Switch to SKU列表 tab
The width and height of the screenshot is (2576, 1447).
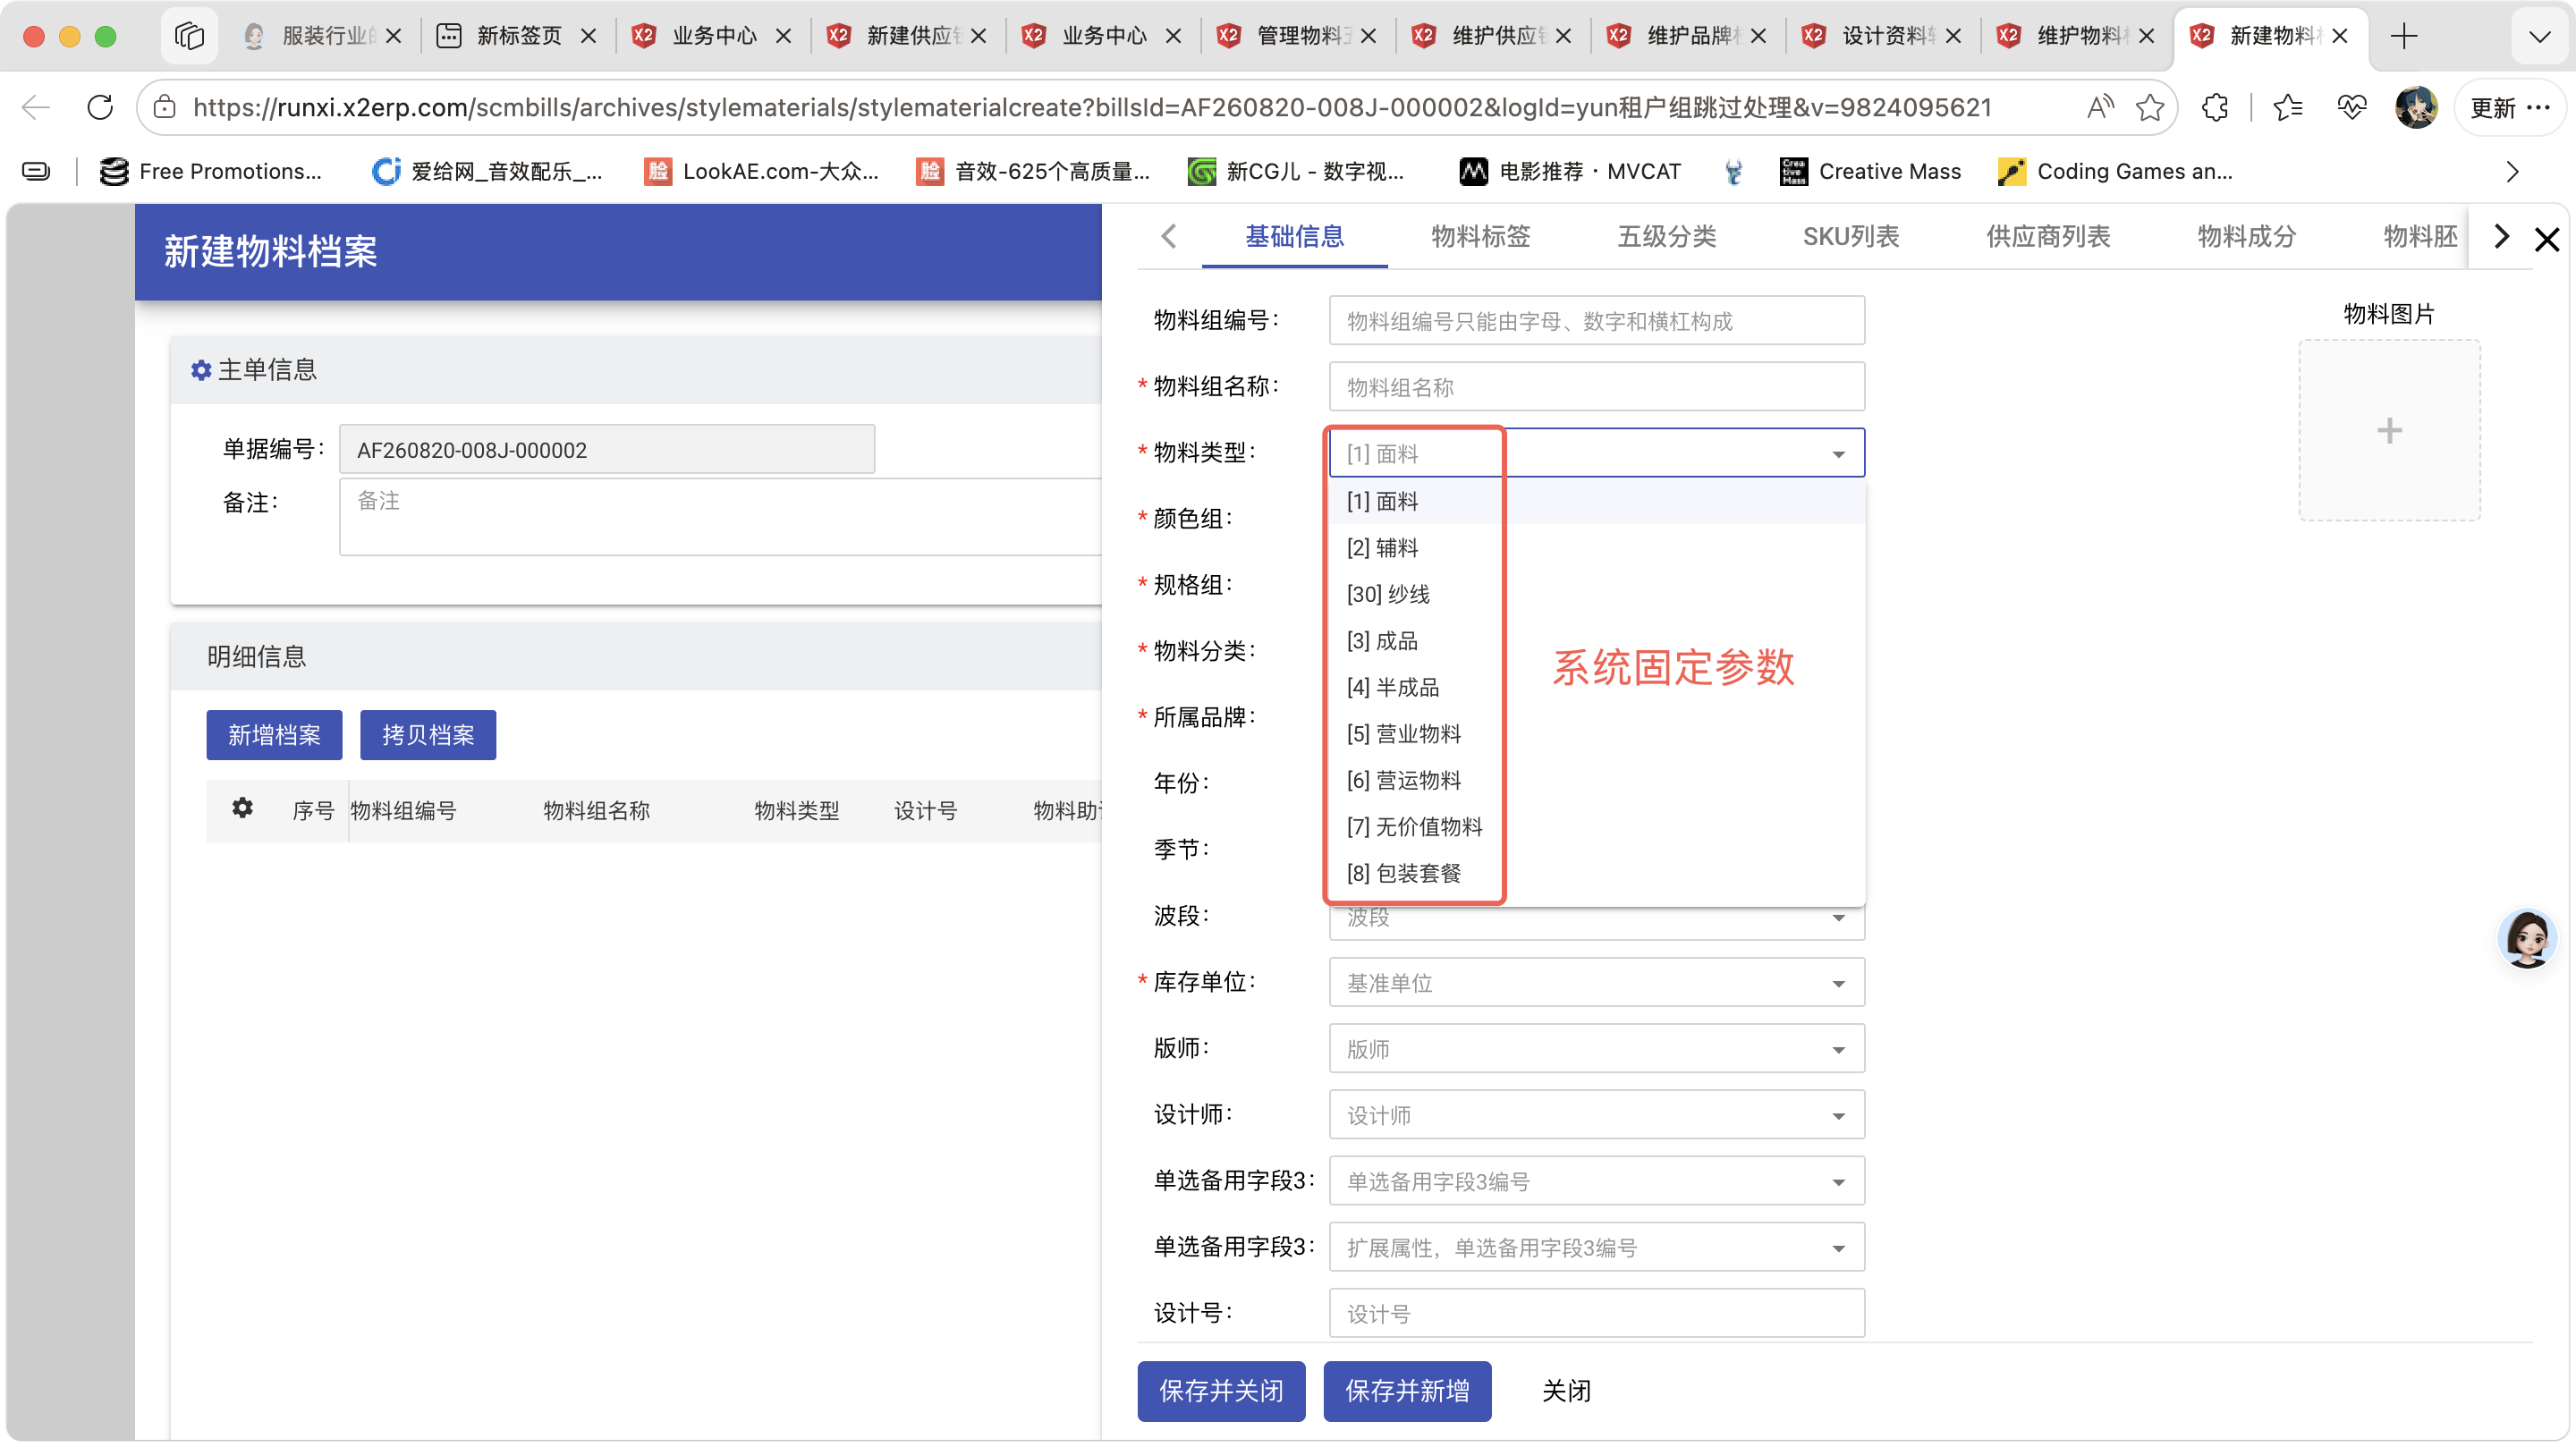1850,236
